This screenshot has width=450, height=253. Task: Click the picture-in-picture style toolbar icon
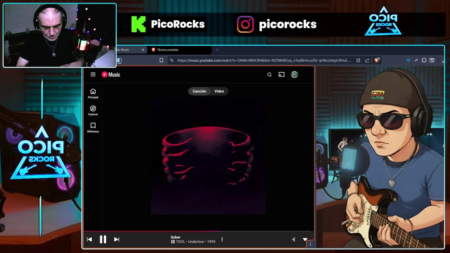point(432,60)
